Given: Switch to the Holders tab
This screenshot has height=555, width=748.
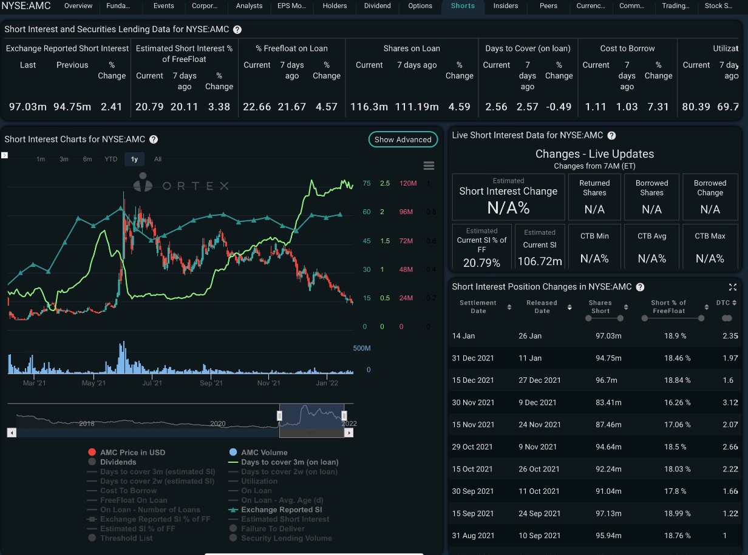Looking at the screenshot, I should [335, 6].
